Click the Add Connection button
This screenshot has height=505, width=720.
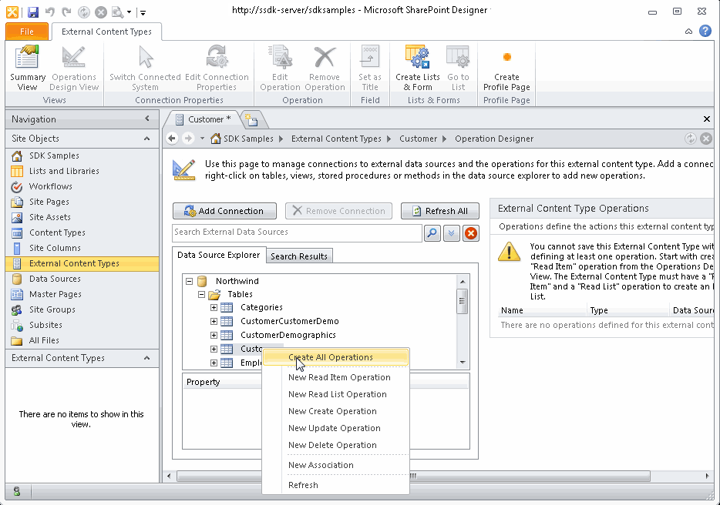pyautogui.click(x=224, y=210)
